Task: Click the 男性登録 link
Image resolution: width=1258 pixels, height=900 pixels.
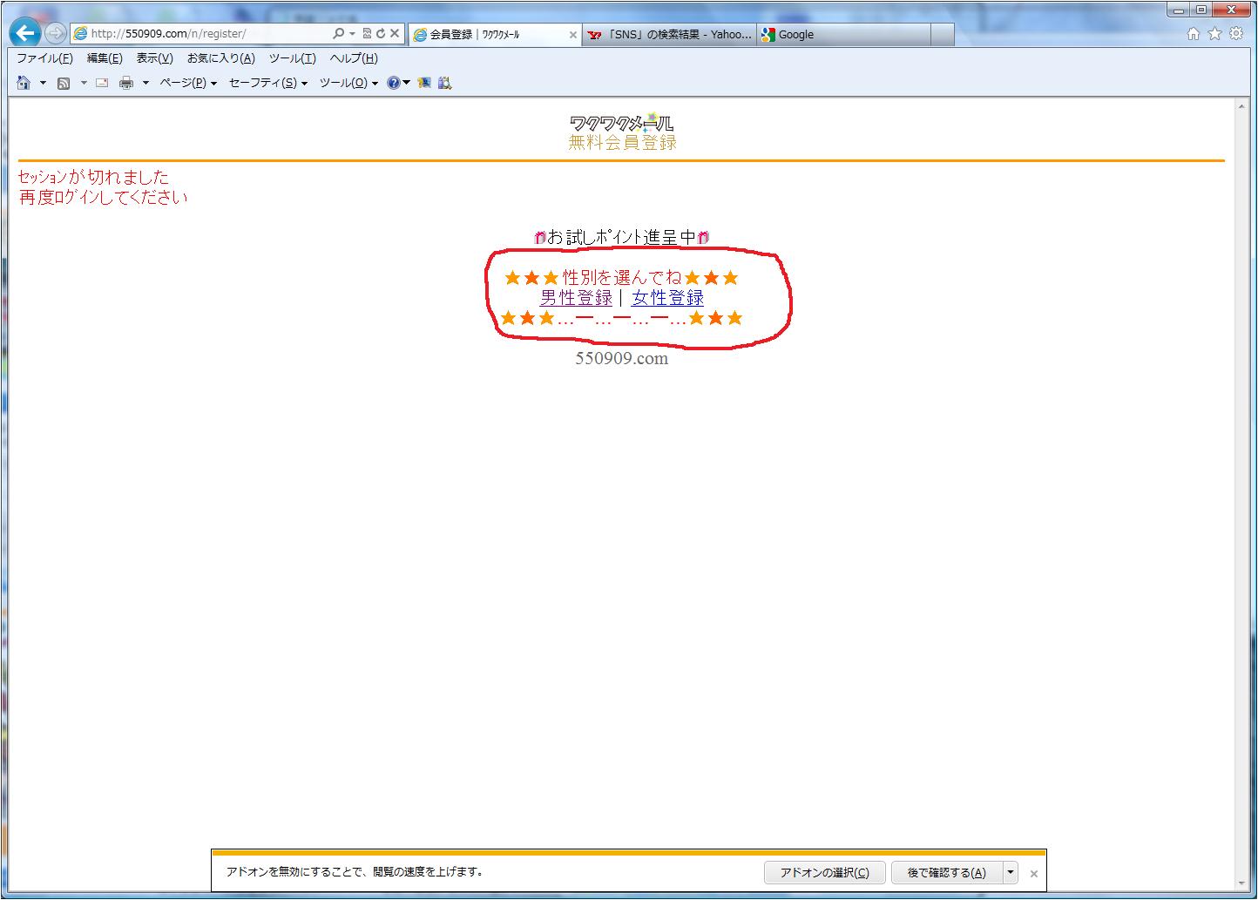Action: click(x=576, y=298)
